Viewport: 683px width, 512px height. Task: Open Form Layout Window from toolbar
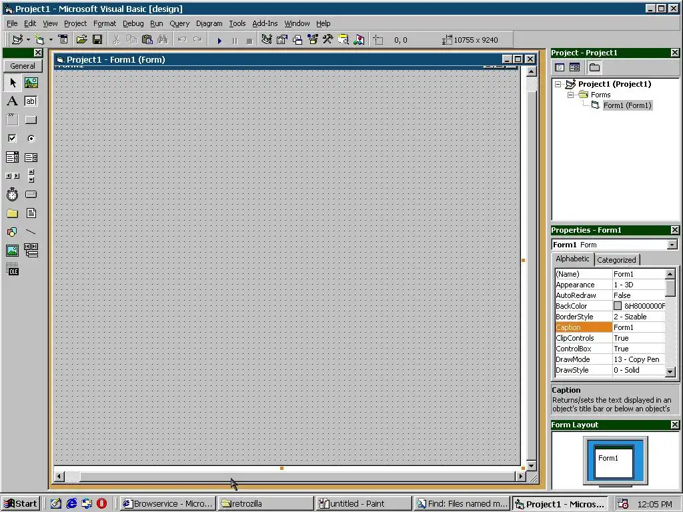coord(297,40)
